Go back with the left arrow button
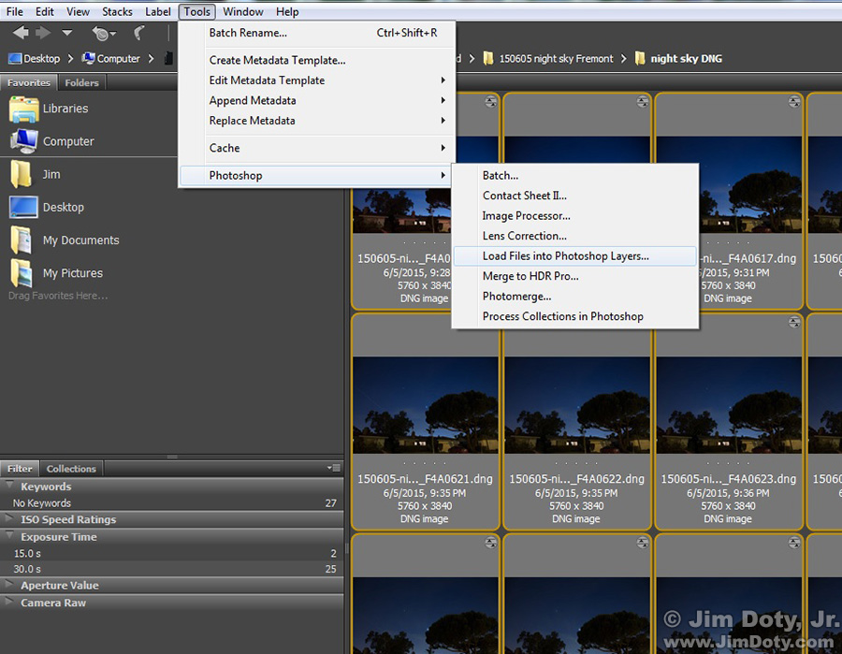The height and width of the screenshot is (654, 842). [21, 34]
